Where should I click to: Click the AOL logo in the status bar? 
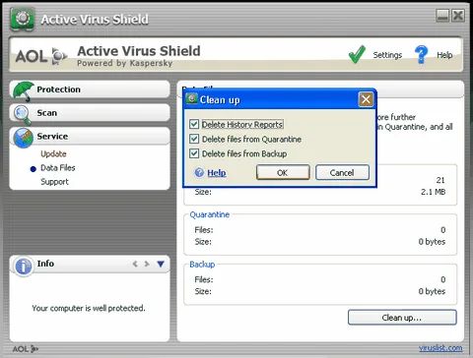[26, 349]
